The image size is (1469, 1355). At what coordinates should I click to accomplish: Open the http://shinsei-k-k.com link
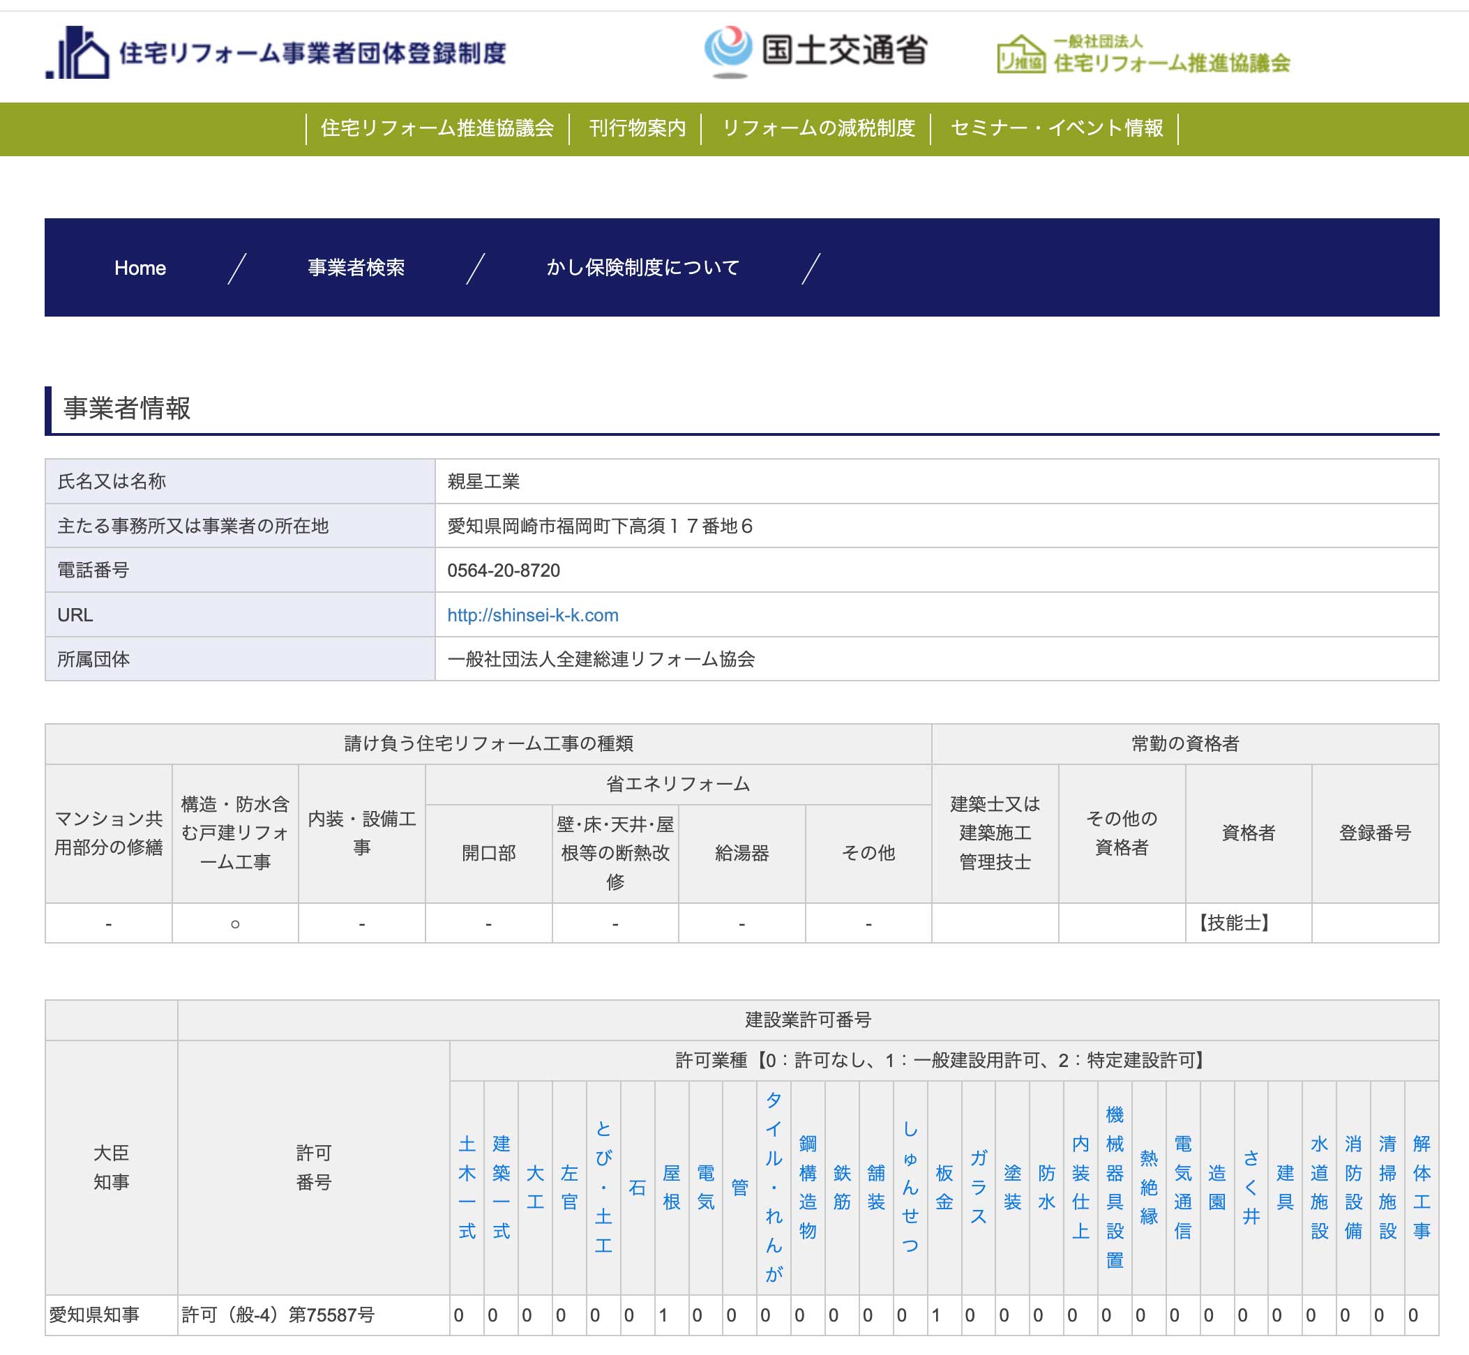533,615
